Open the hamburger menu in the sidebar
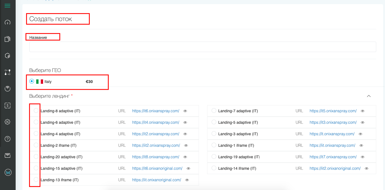385x190 pixels. pos(8,5)
